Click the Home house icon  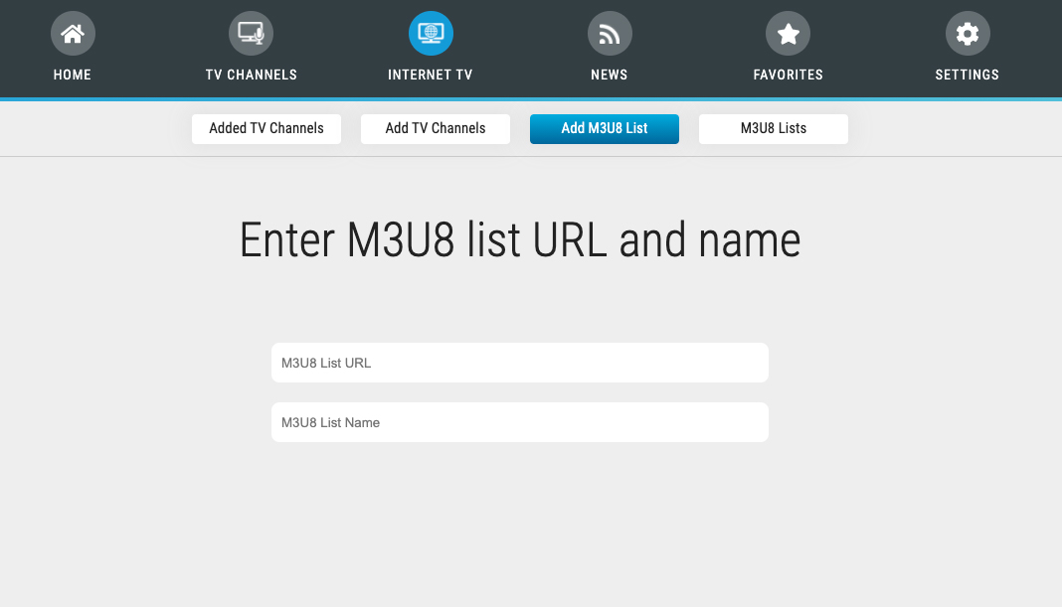click(73, 34)
